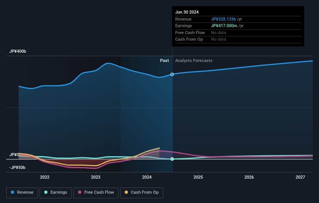319x203 pixels.
Task: Click the revenue data point marker on blue line
Action: (x=172, y=74)
